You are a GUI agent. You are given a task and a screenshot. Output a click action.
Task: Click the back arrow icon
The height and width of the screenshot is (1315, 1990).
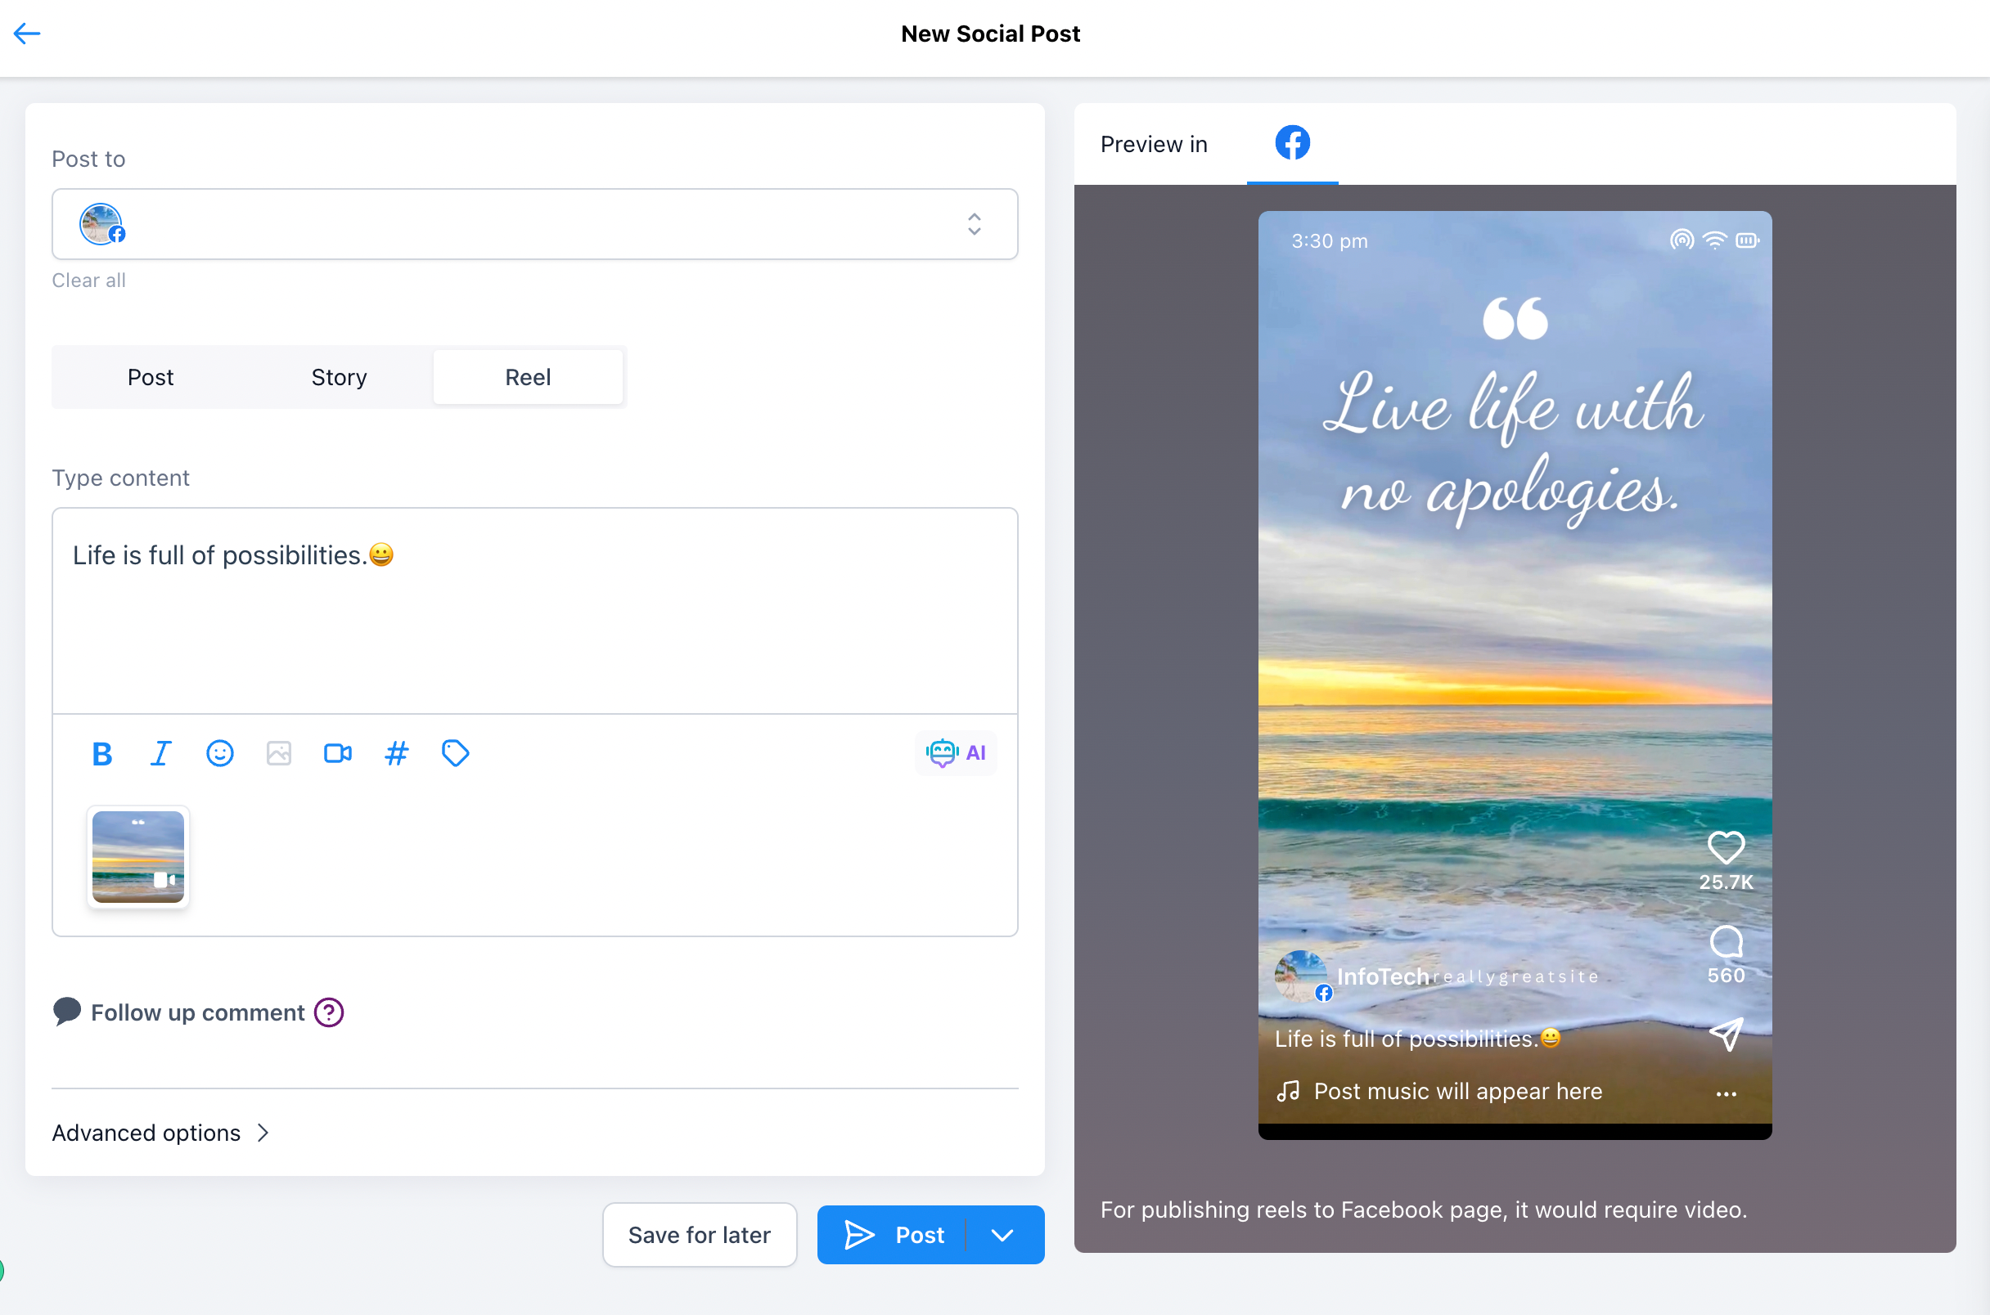coord(27,34)
